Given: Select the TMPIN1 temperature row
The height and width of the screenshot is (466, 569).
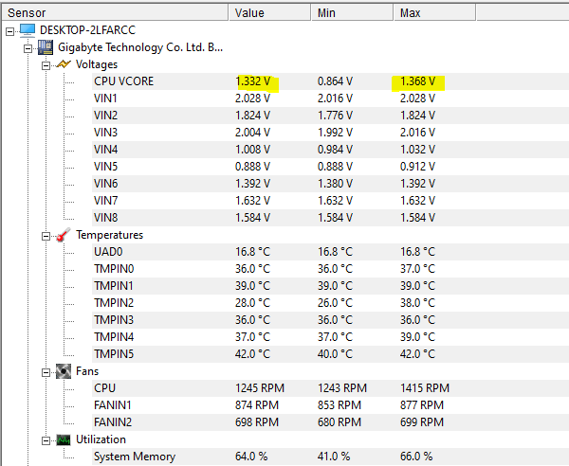Looking at the screenshot, I should pyautogui.click(x=330, y=285).
